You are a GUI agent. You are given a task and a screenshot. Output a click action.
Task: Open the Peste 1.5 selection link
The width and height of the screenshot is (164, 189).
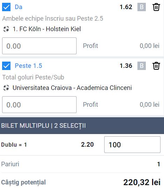(x=28, y=66)
